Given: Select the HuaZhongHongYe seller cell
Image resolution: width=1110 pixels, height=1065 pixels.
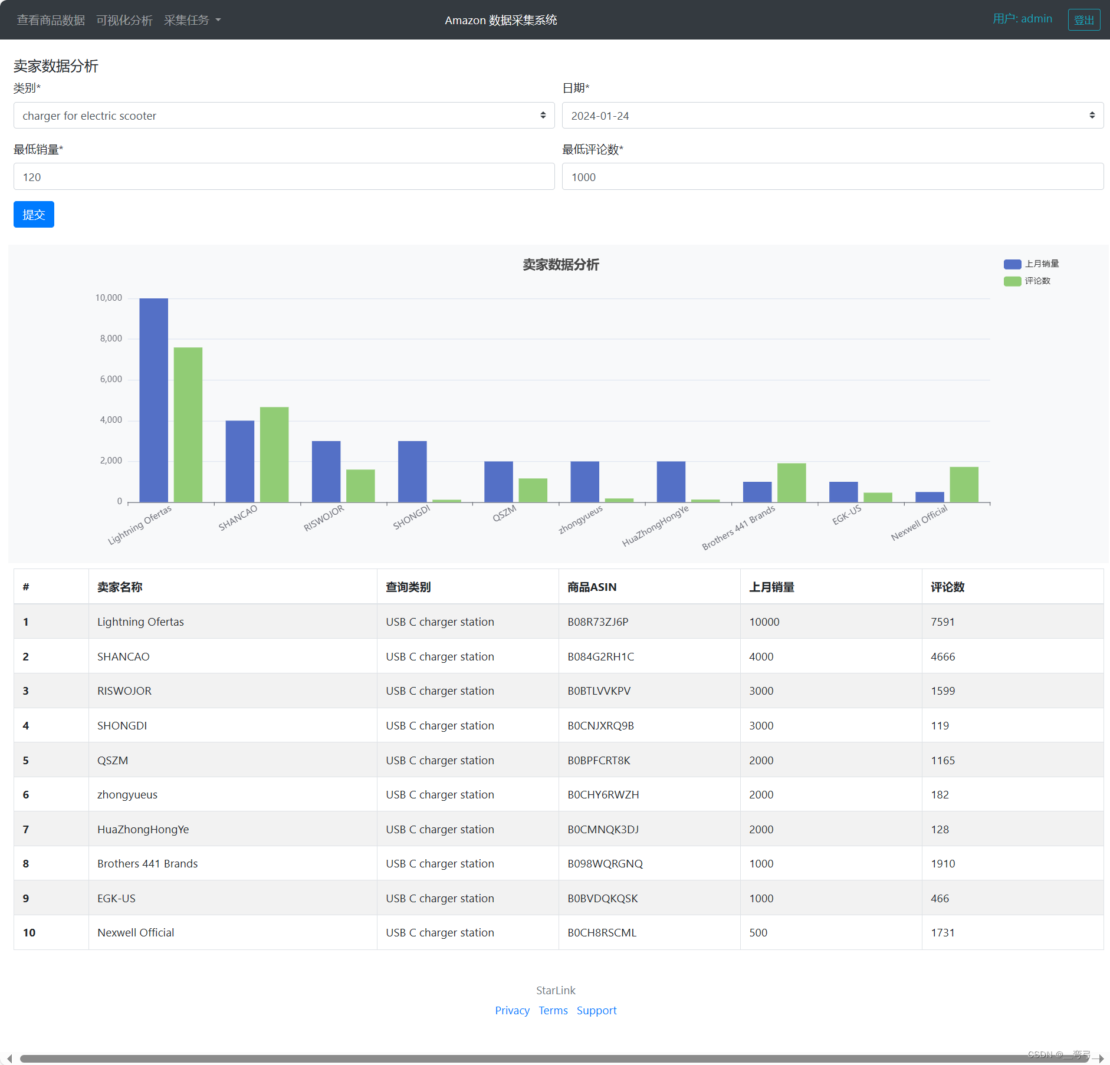Looking at the screenshot, I should point(232,829).
